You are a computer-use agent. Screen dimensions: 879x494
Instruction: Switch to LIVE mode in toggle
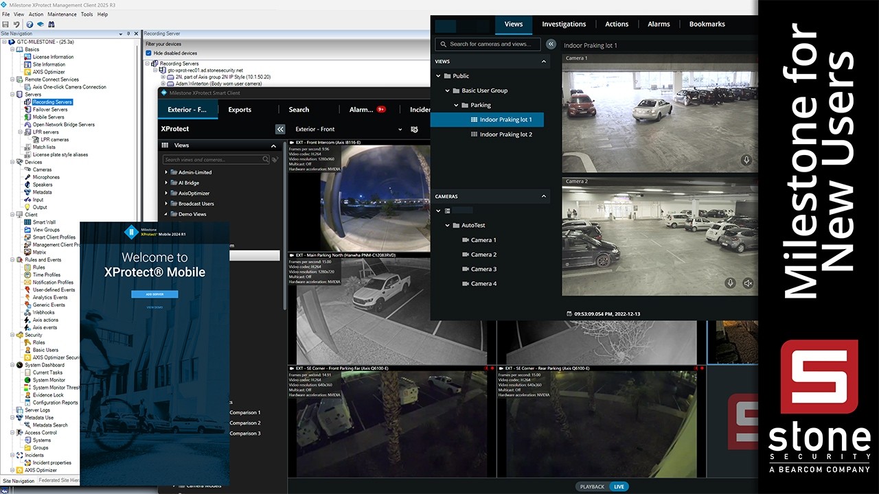pyautogui.click(x=619, y=486)
